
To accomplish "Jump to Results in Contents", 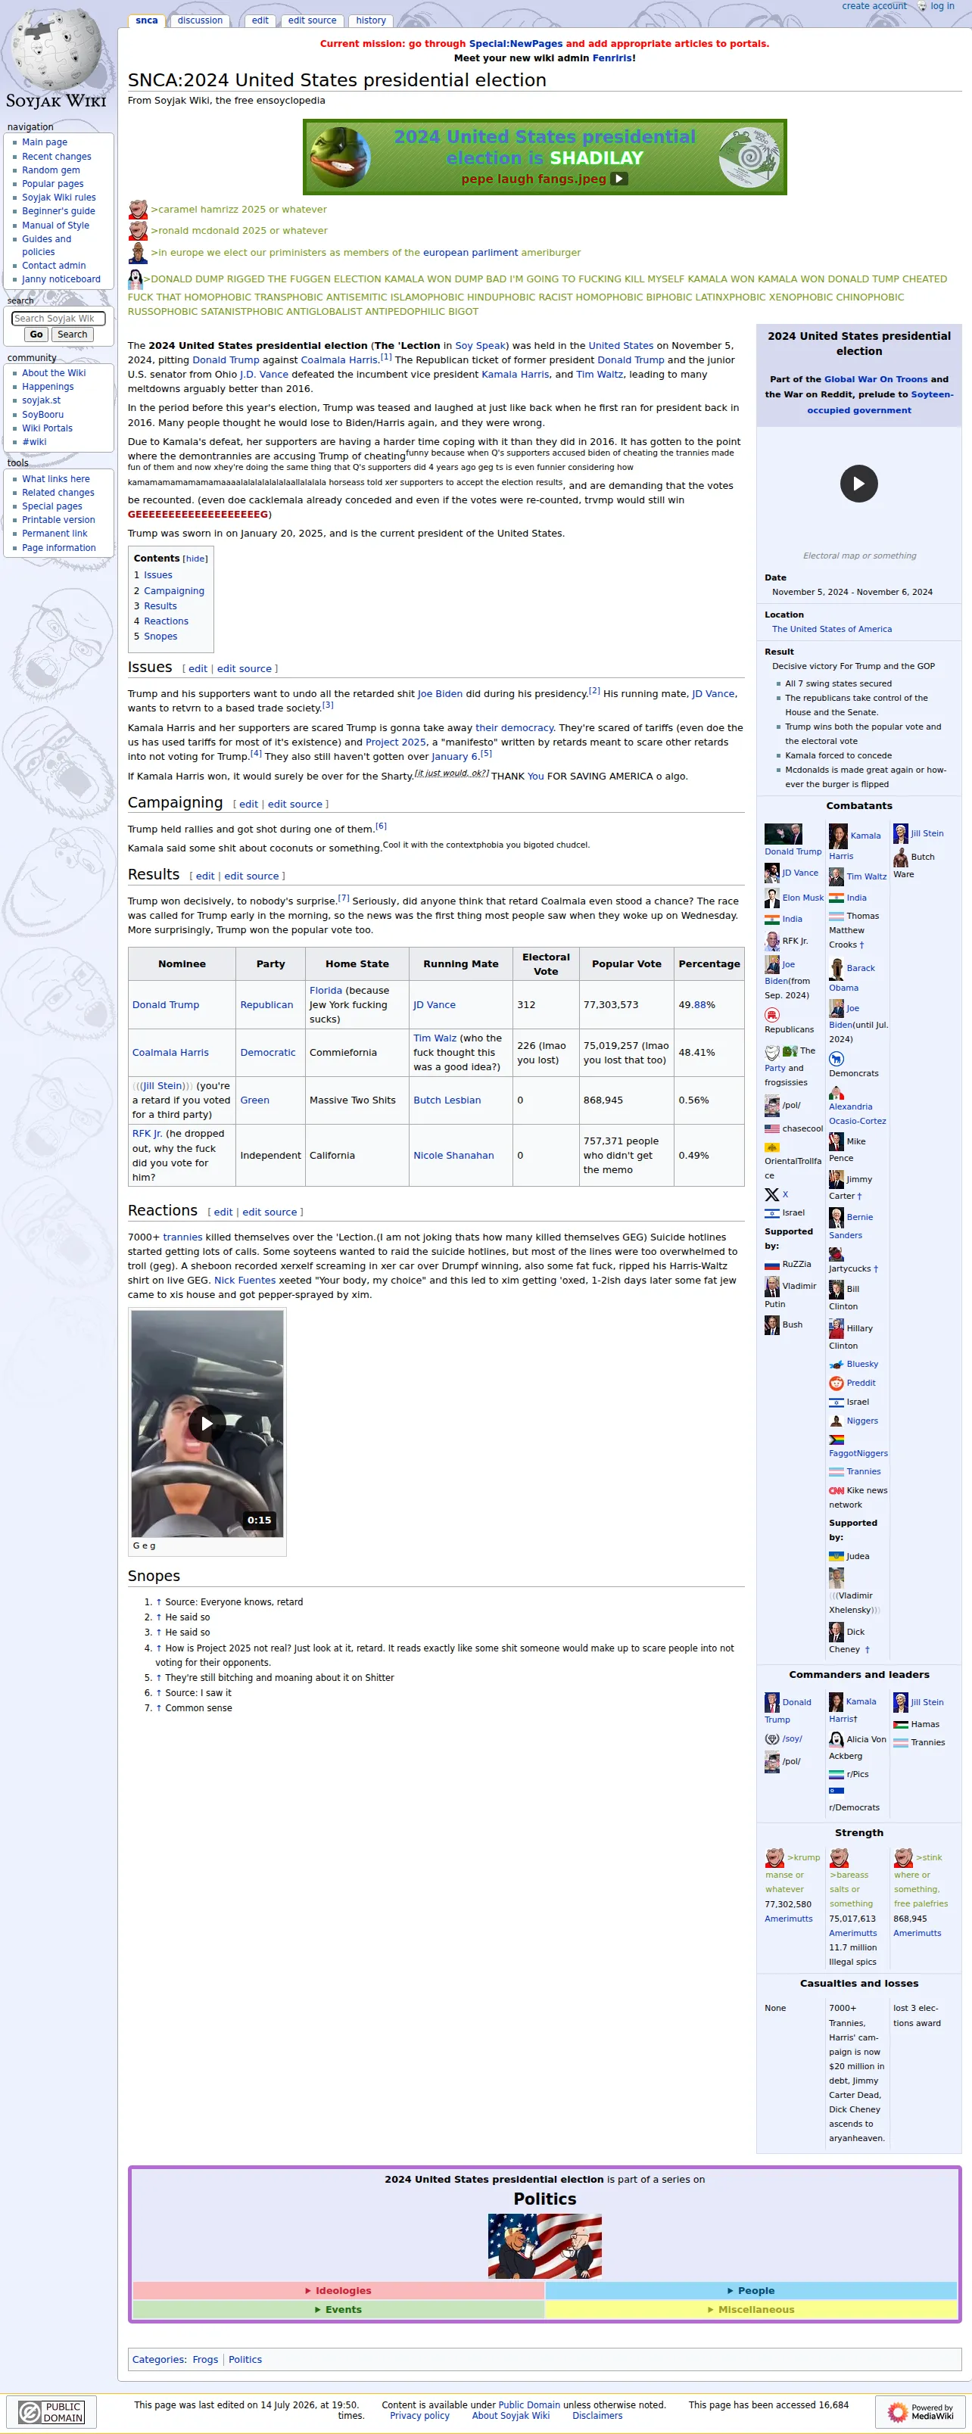I will click(x=160, y=607).
